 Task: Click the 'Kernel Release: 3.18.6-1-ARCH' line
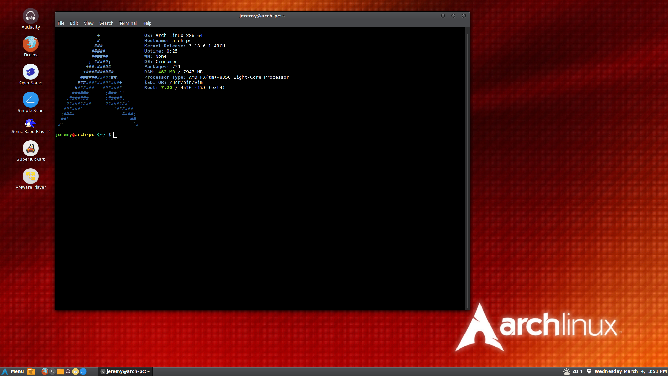point(185,46)
